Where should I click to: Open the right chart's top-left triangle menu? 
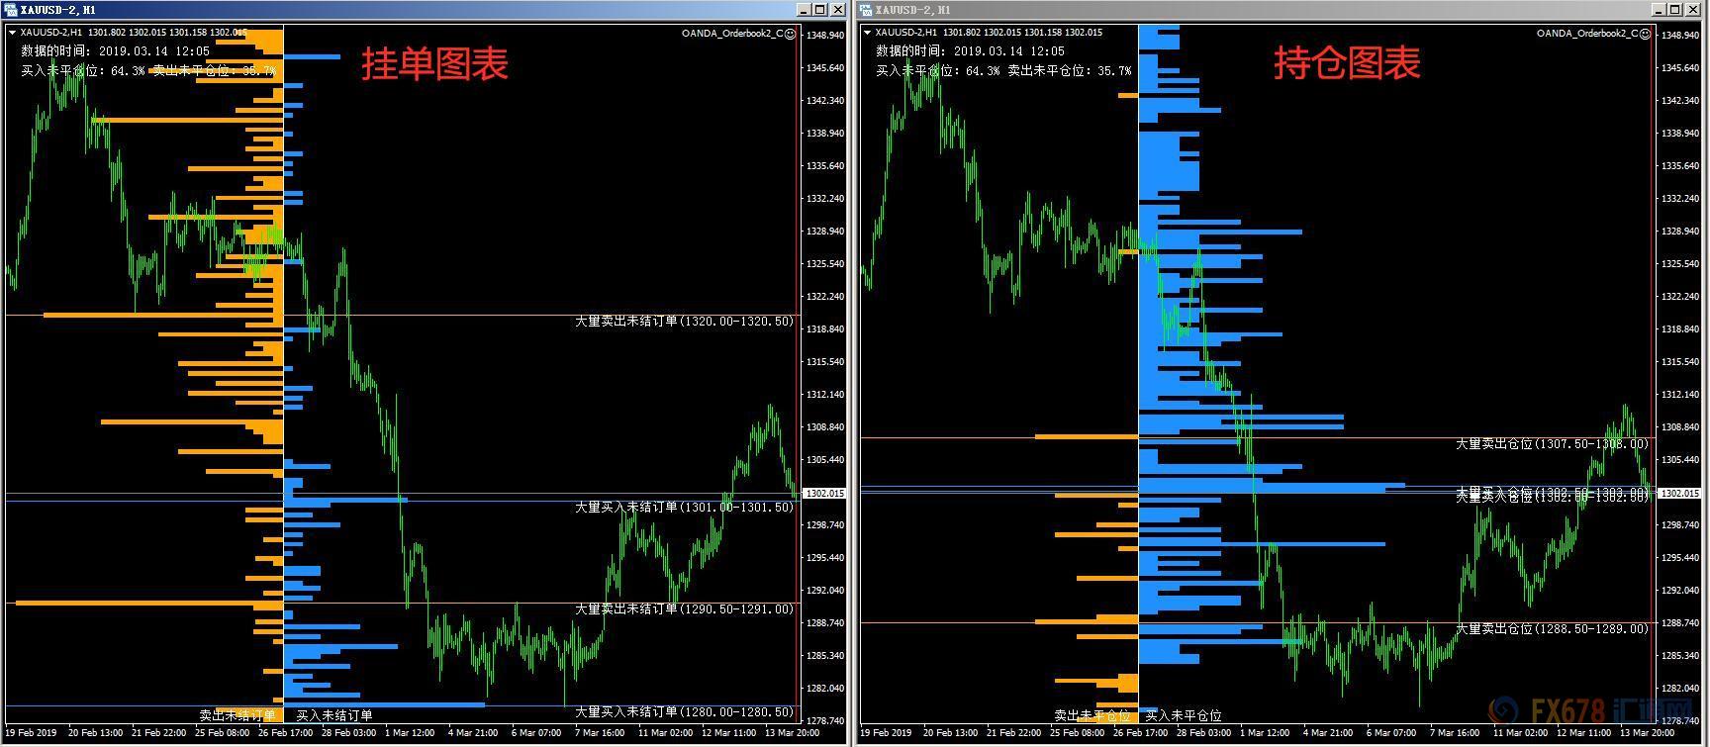coord(867,33)
